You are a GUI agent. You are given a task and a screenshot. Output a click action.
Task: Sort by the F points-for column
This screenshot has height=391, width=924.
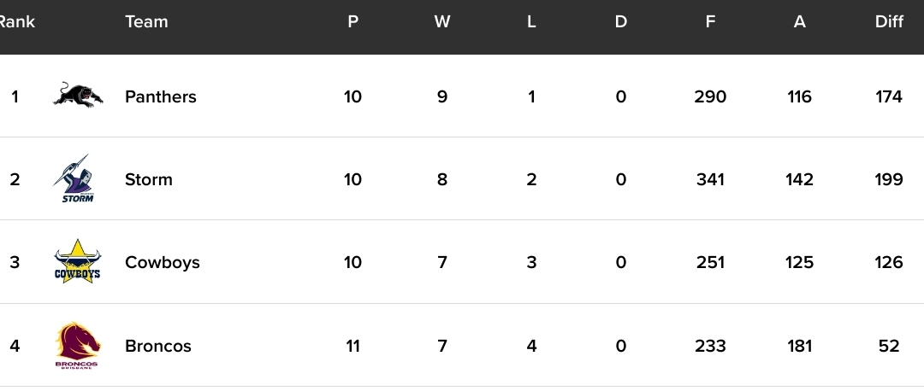(x=710, y=21)
